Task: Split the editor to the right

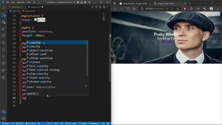Action: pos(104,7)
